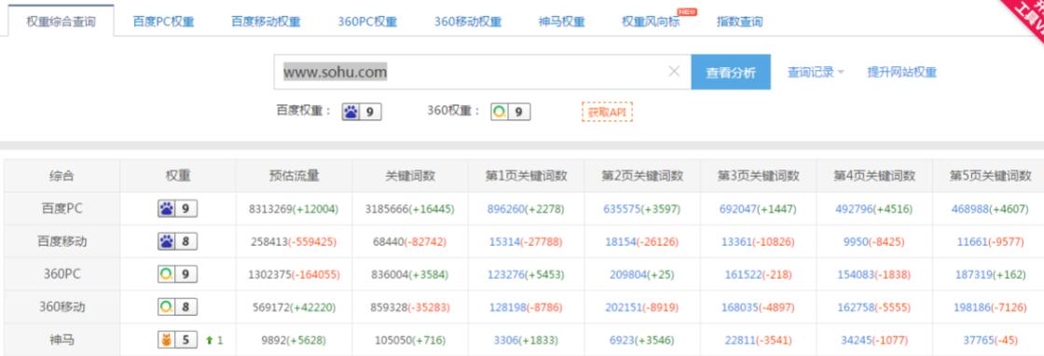Open 神马 fourth page keywords 34245
Screen dimensions: 1044x356
pyautogui.click(x=857, y=340)
